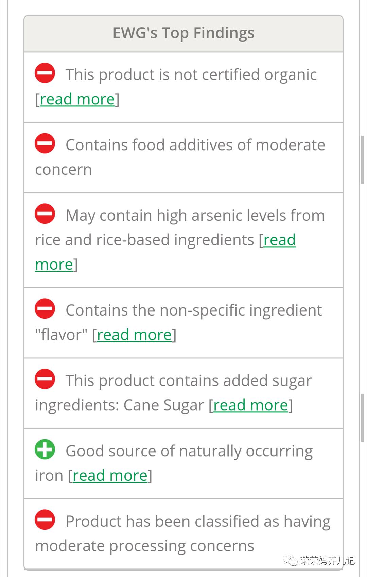Click 'moderate processing concerns' finding text

pos(144,546)
